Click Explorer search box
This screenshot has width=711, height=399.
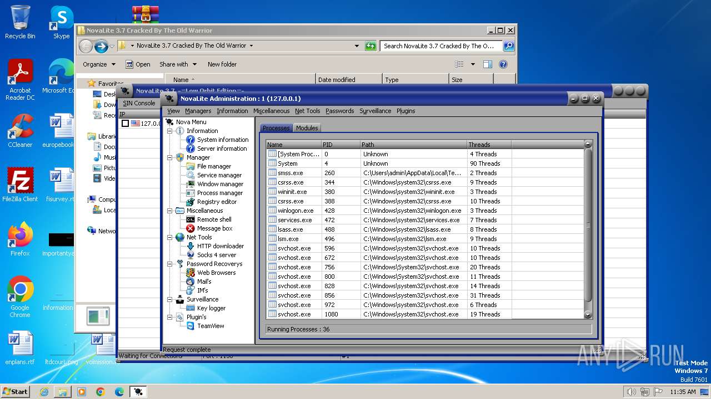[x=441, y=46]
